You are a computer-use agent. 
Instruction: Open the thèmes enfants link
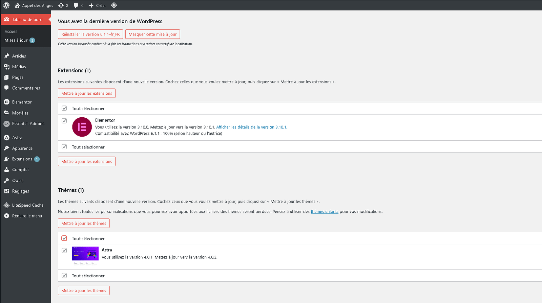tap(325, 212)
